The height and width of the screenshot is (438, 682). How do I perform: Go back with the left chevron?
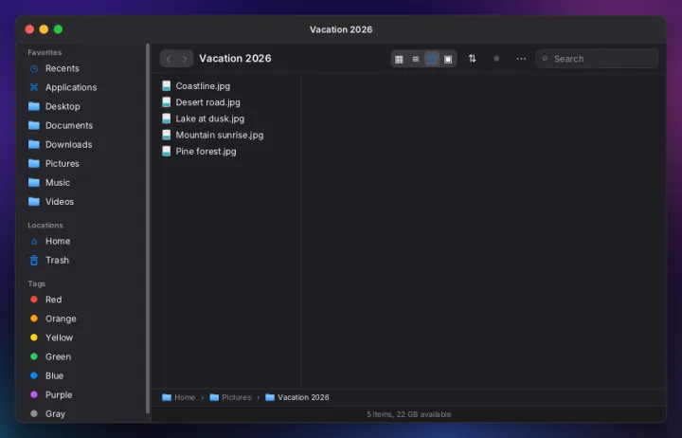(169, 59)
